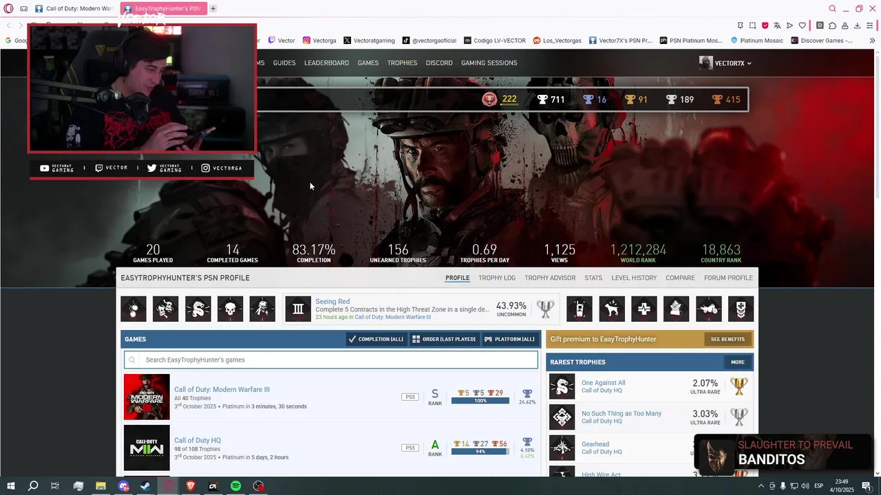This screenshot has height=495, width=881.
Task: Open the Order (Last Played) dropdown
Action: click(x=444, y=339)
